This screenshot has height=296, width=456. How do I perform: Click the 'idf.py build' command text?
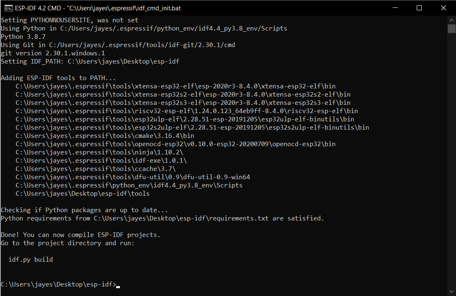click(31, 259)
